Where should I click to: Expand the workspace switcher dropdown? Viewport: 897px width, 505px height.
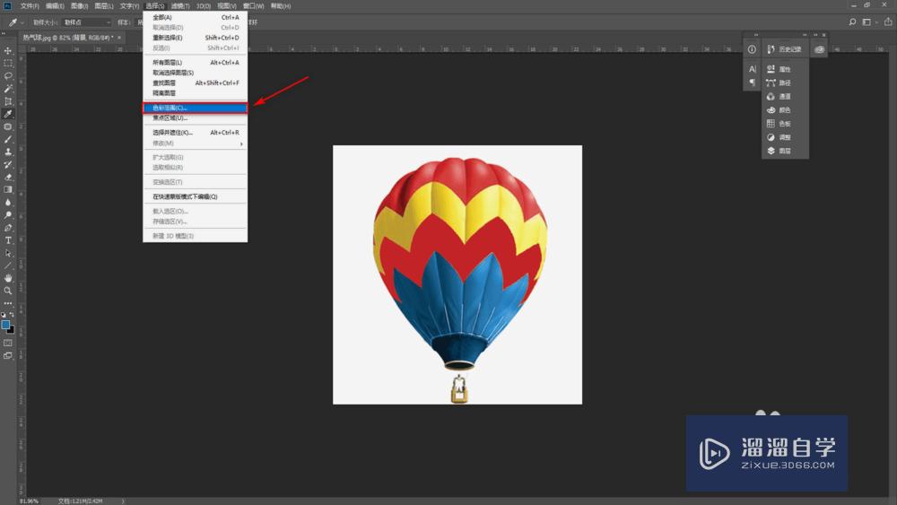tap(869, 22)
